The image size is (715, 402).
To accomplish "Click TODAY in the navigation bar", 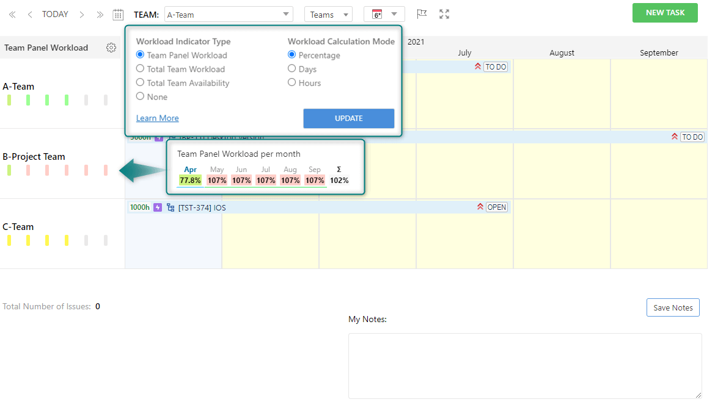I will tap(55, 14).
